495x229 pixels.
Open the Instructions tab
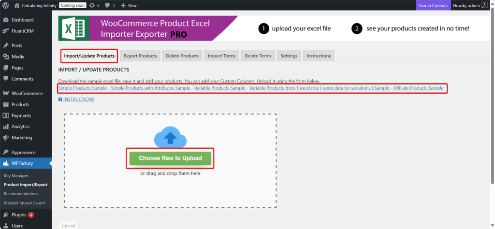coord(319,56)
